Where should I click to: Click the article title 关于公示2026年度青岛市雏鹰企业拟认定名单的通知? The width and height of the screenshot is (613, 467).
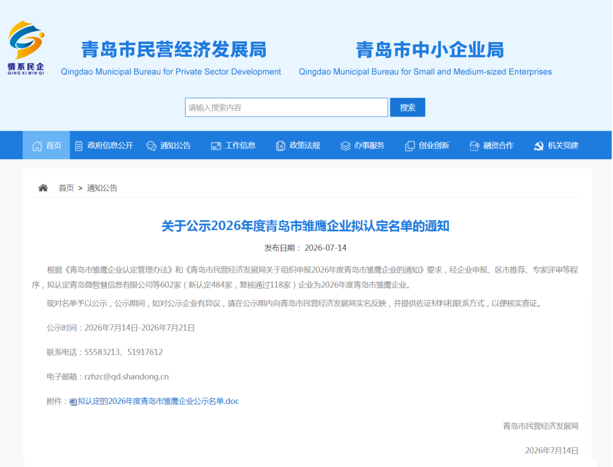point(305,226)
